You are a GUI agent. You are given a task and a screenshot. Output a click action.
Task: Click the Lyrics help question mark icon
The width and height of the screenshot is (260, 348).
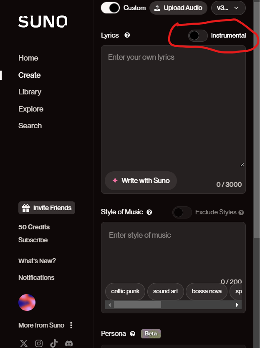127,35
